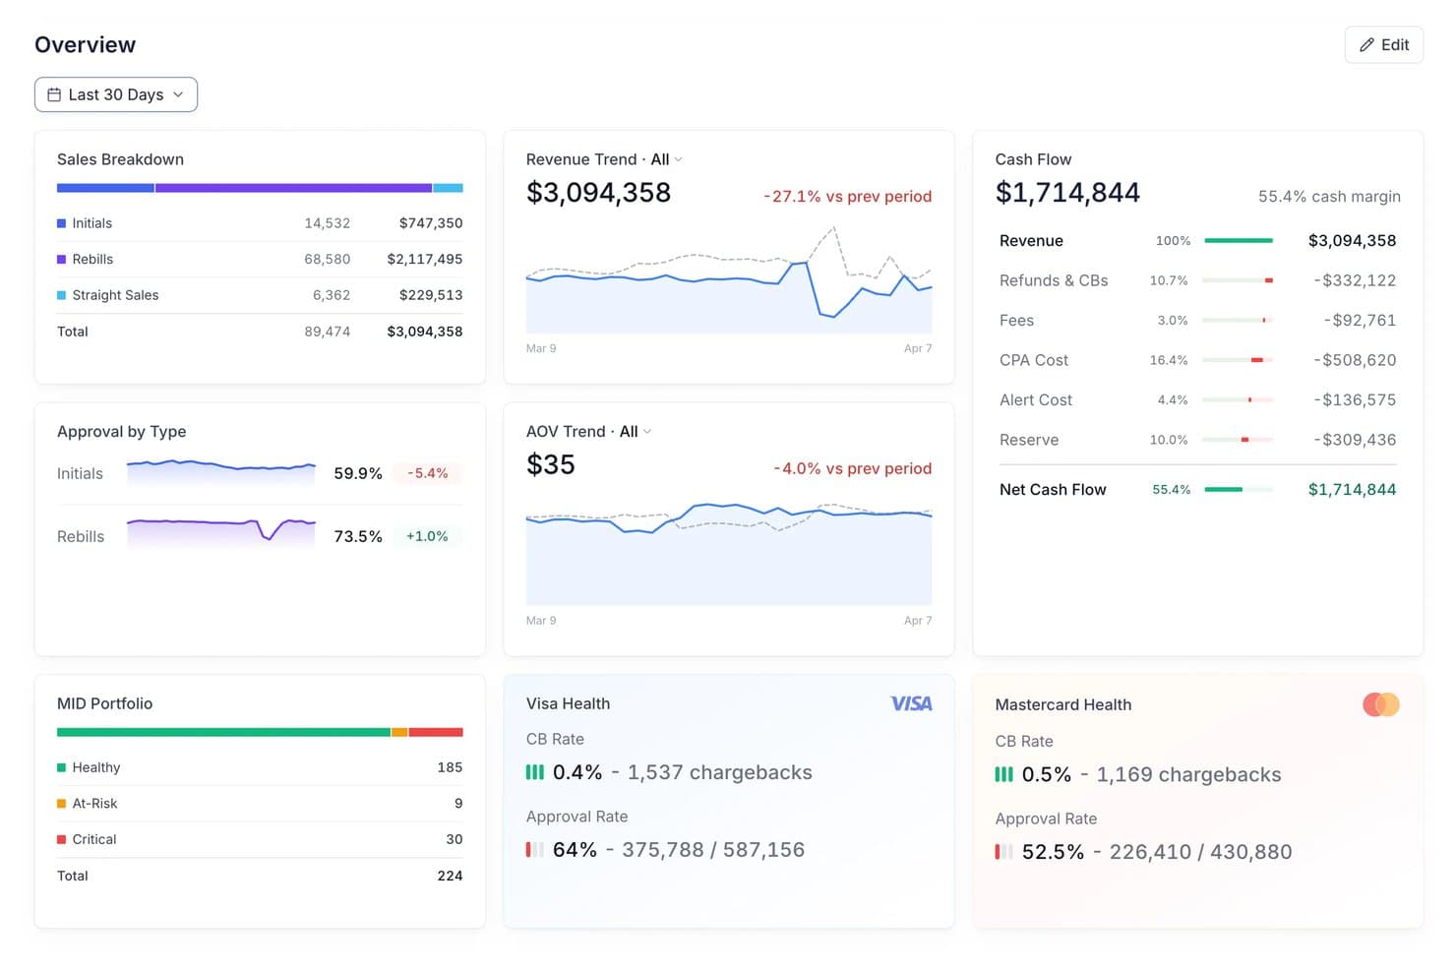This screenshot has width=1456, height=971.
Task: Click the Cash Flow total $1,714,844 heading
Action: [x=1067, y=193]
